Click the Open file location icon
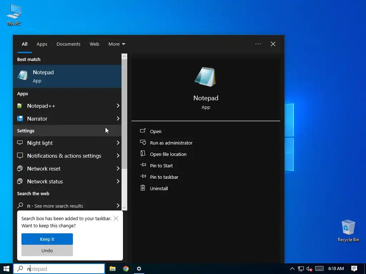 [143, 153]
